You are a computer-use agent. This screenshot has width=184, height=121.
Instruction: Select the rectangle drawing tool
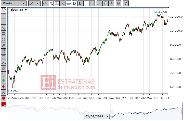click(x=4, y=34)
